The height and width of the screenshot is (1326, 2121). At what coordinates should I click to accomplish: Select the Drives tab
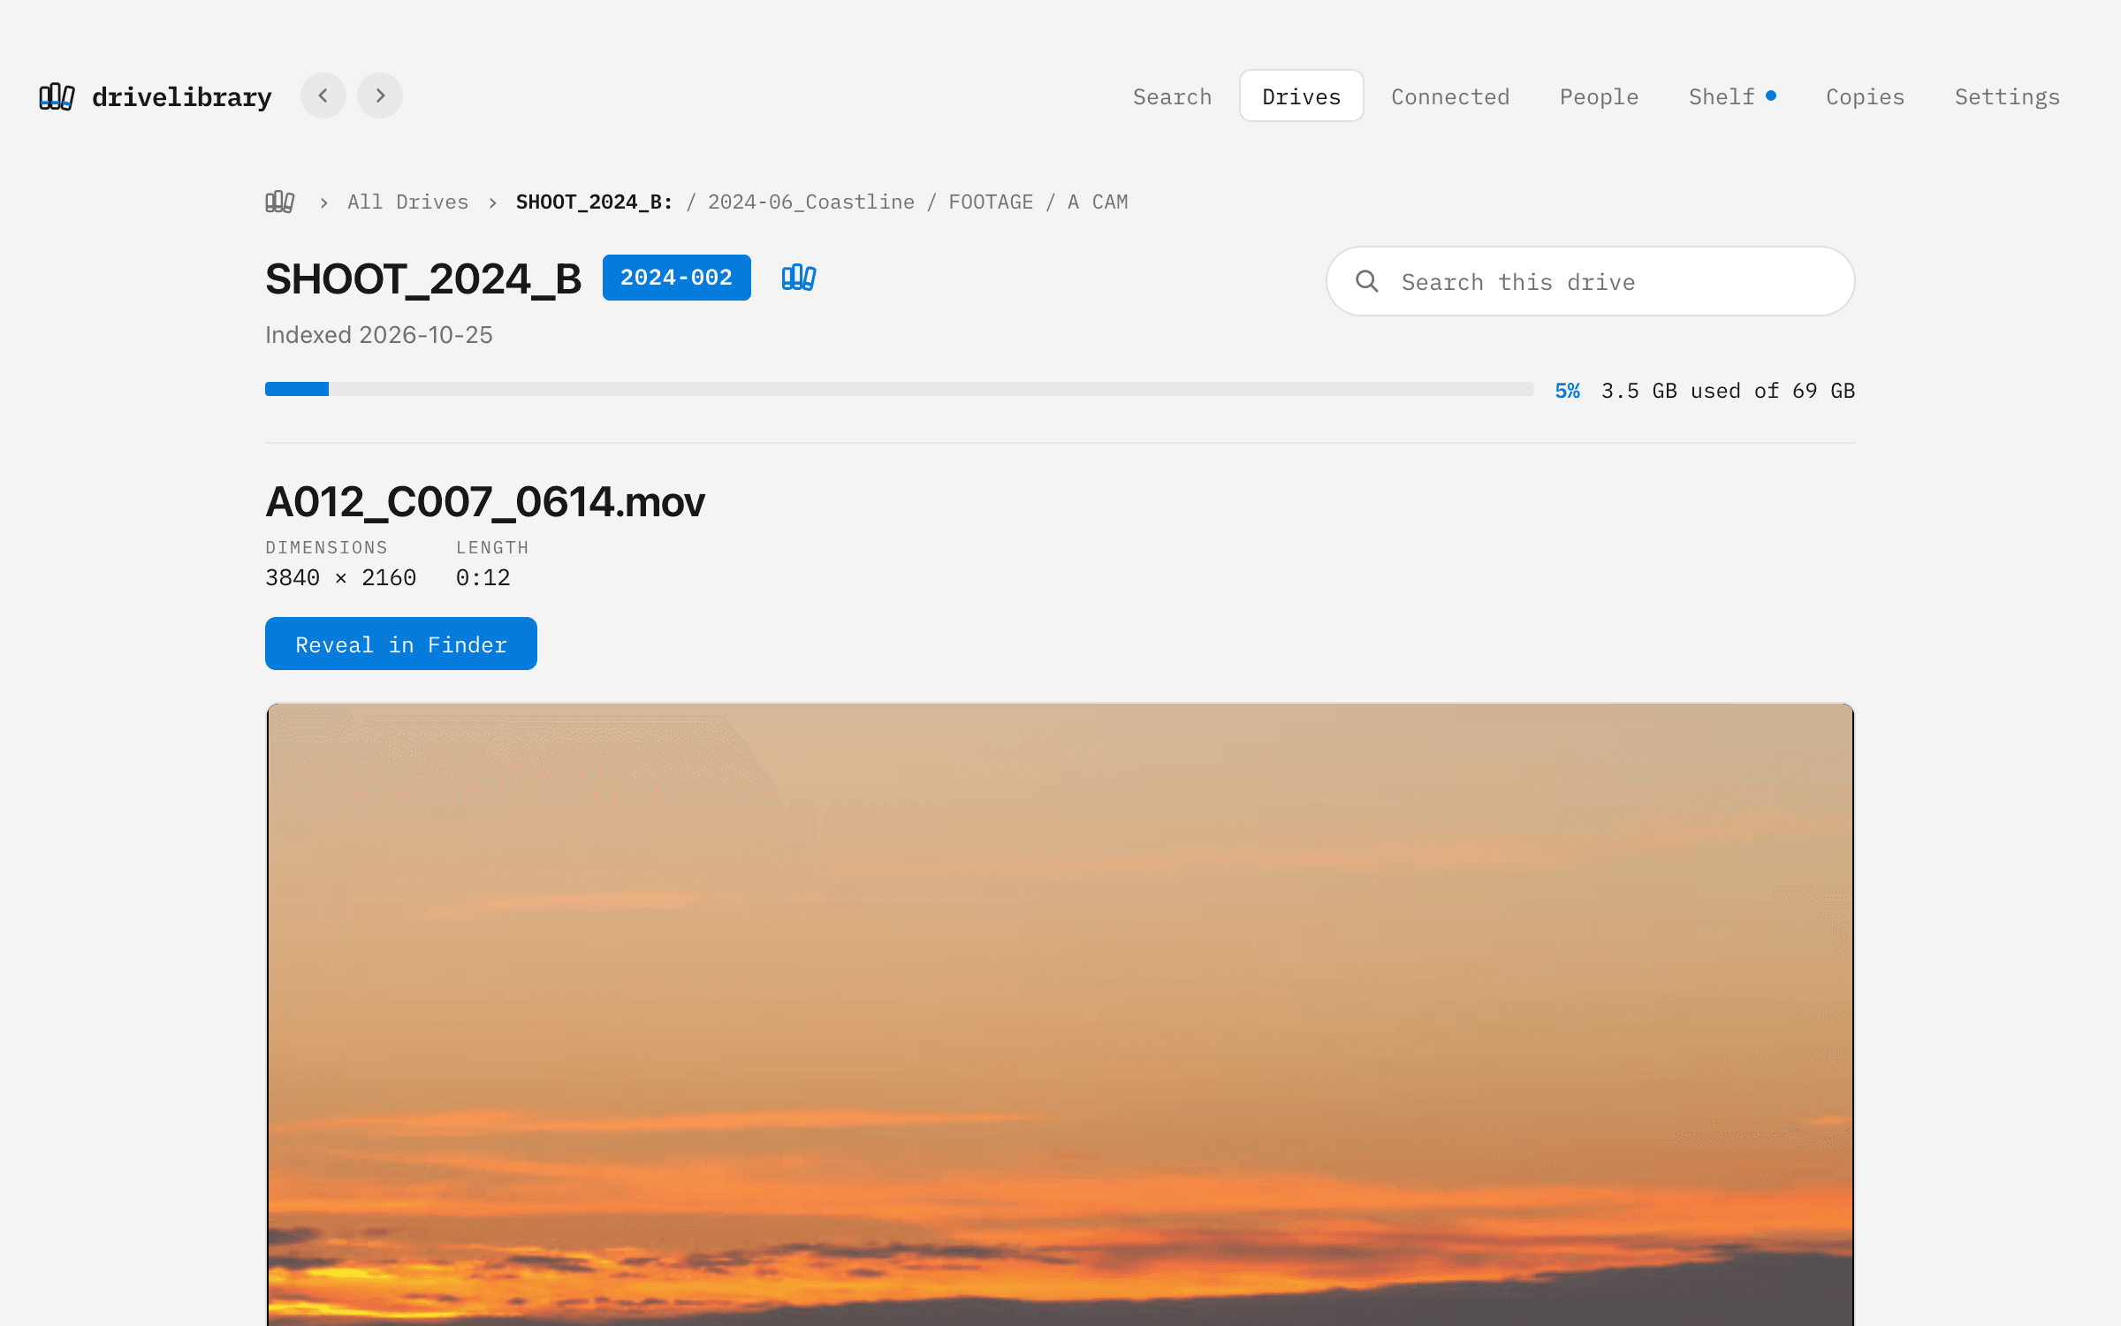click(x=1302, y=96)
